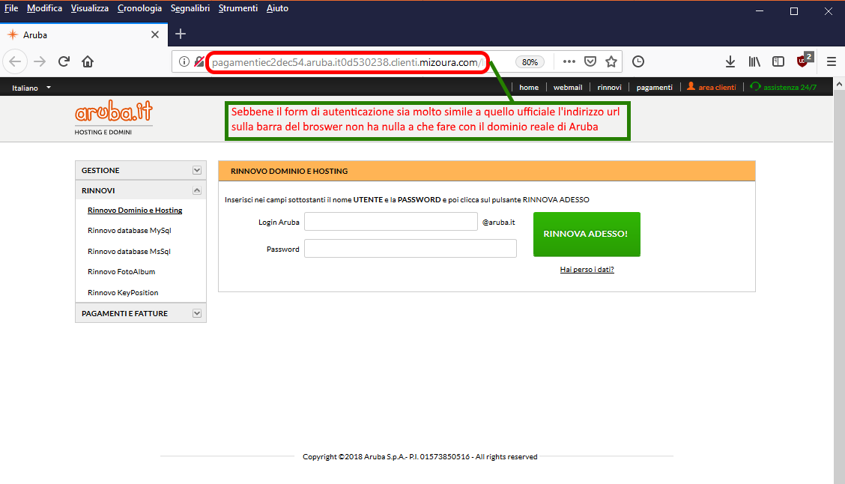Open the Italiano language dropdown

coord(31,88)
